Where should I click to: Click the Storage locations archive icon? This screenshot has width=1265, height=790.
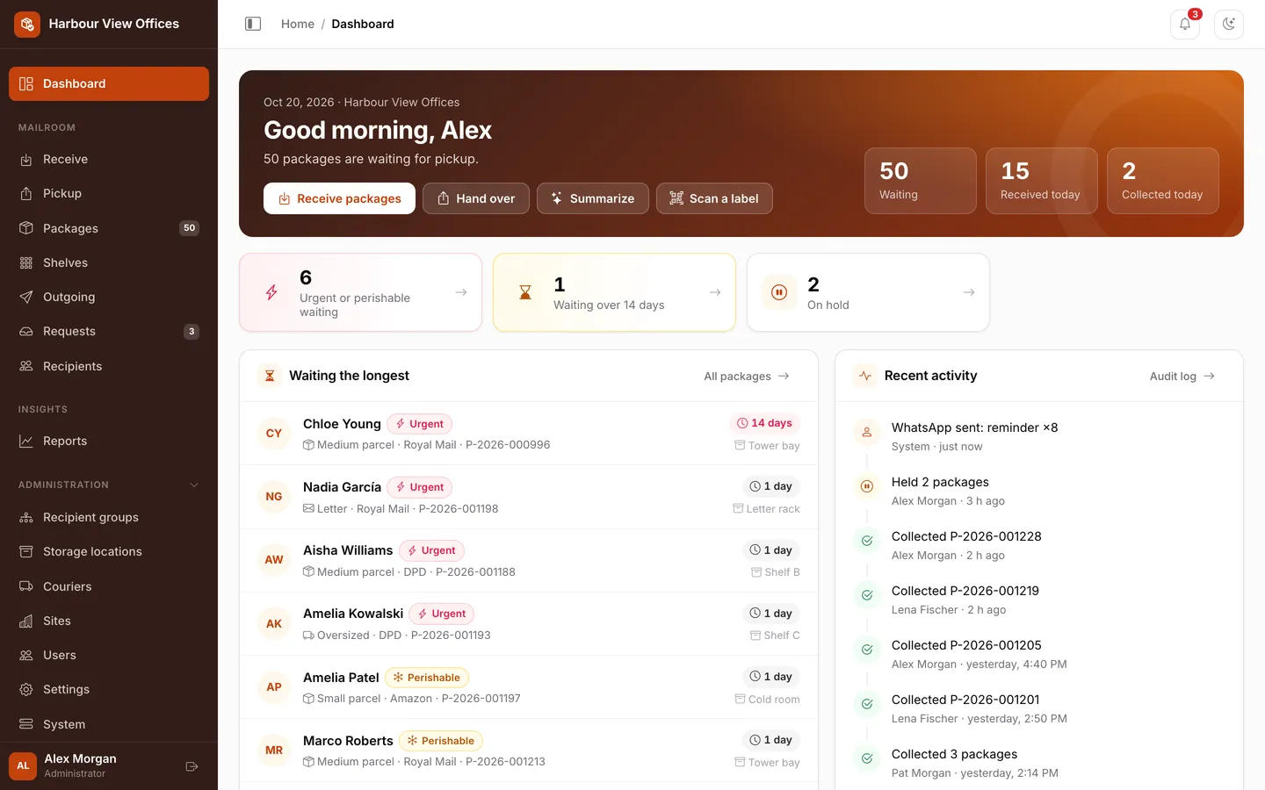point(26,551)
